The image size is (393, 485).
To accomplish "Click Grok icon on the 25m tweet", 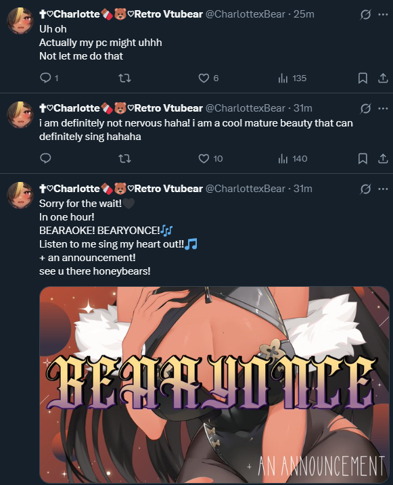I will [x=365, y=14].
